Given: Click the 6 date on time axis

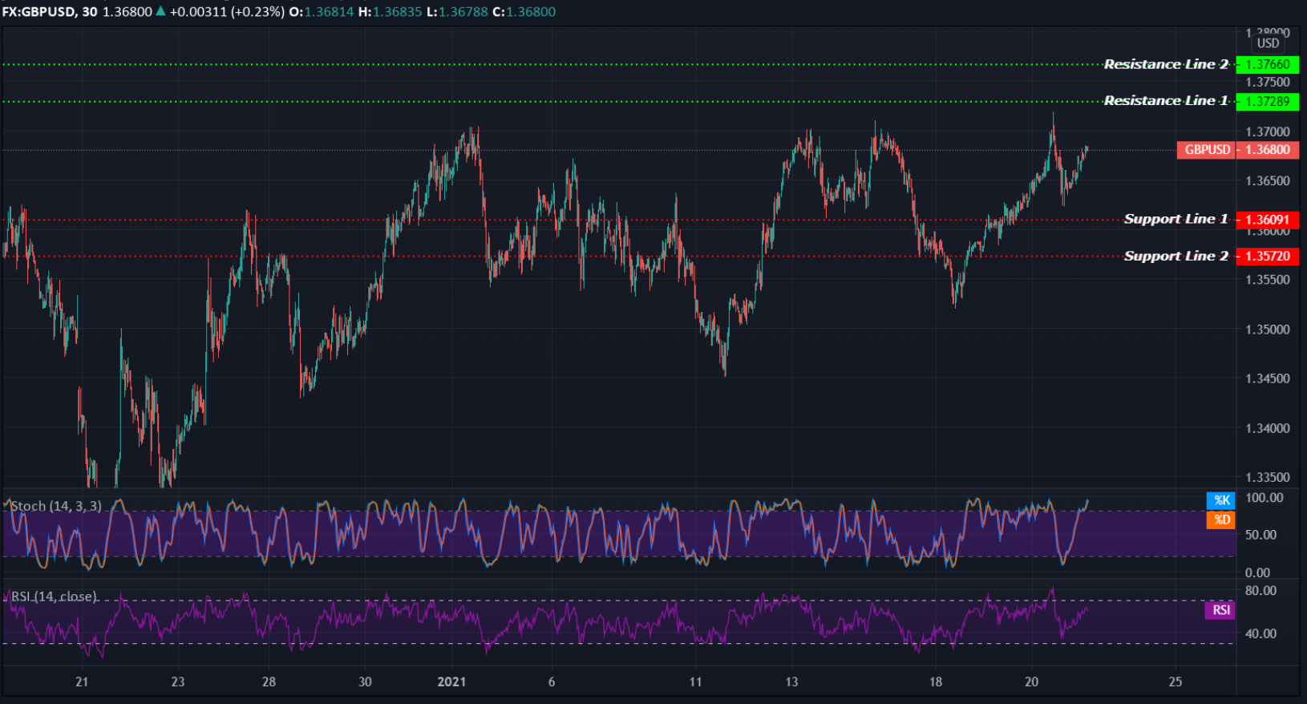Looking at the screenshot, I should click(x=552, y=682).
